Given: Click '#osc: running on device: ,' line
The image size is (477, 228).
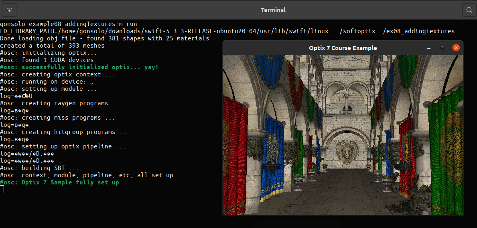Looking at the screenshot, I should tap(47, 82).
